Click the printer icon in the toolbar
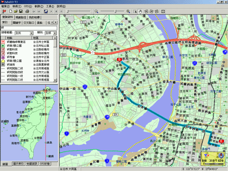 coord(27,11)
